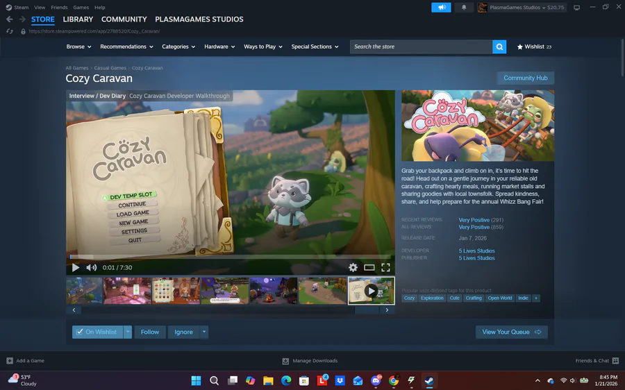
Task: Click the Exploration tag
Action: (432, 298)
